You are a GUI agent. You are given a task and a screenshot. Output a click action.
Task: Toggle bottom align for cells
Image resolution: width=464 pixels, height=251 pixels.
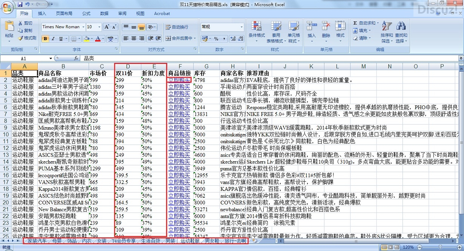141,27
